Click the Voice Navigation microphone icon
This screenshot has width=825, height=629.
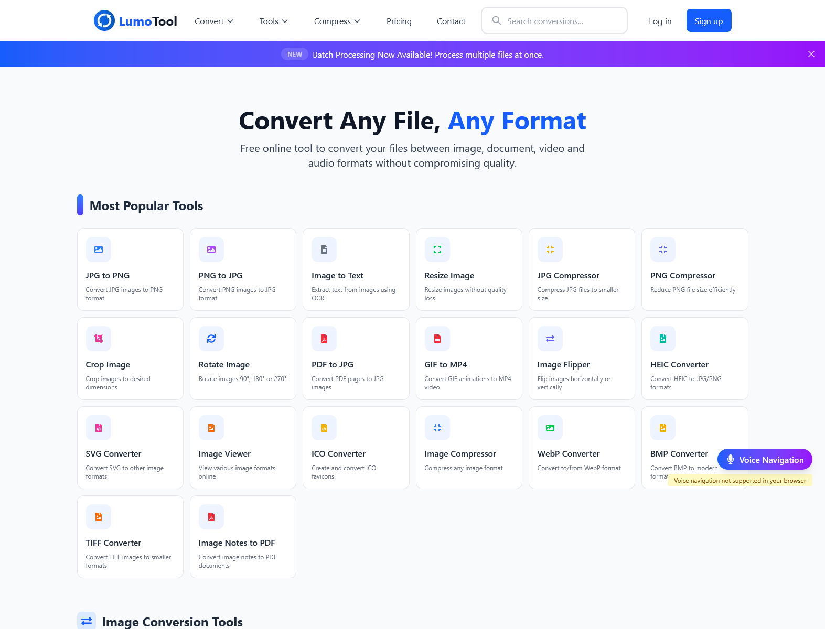point(730,460)
